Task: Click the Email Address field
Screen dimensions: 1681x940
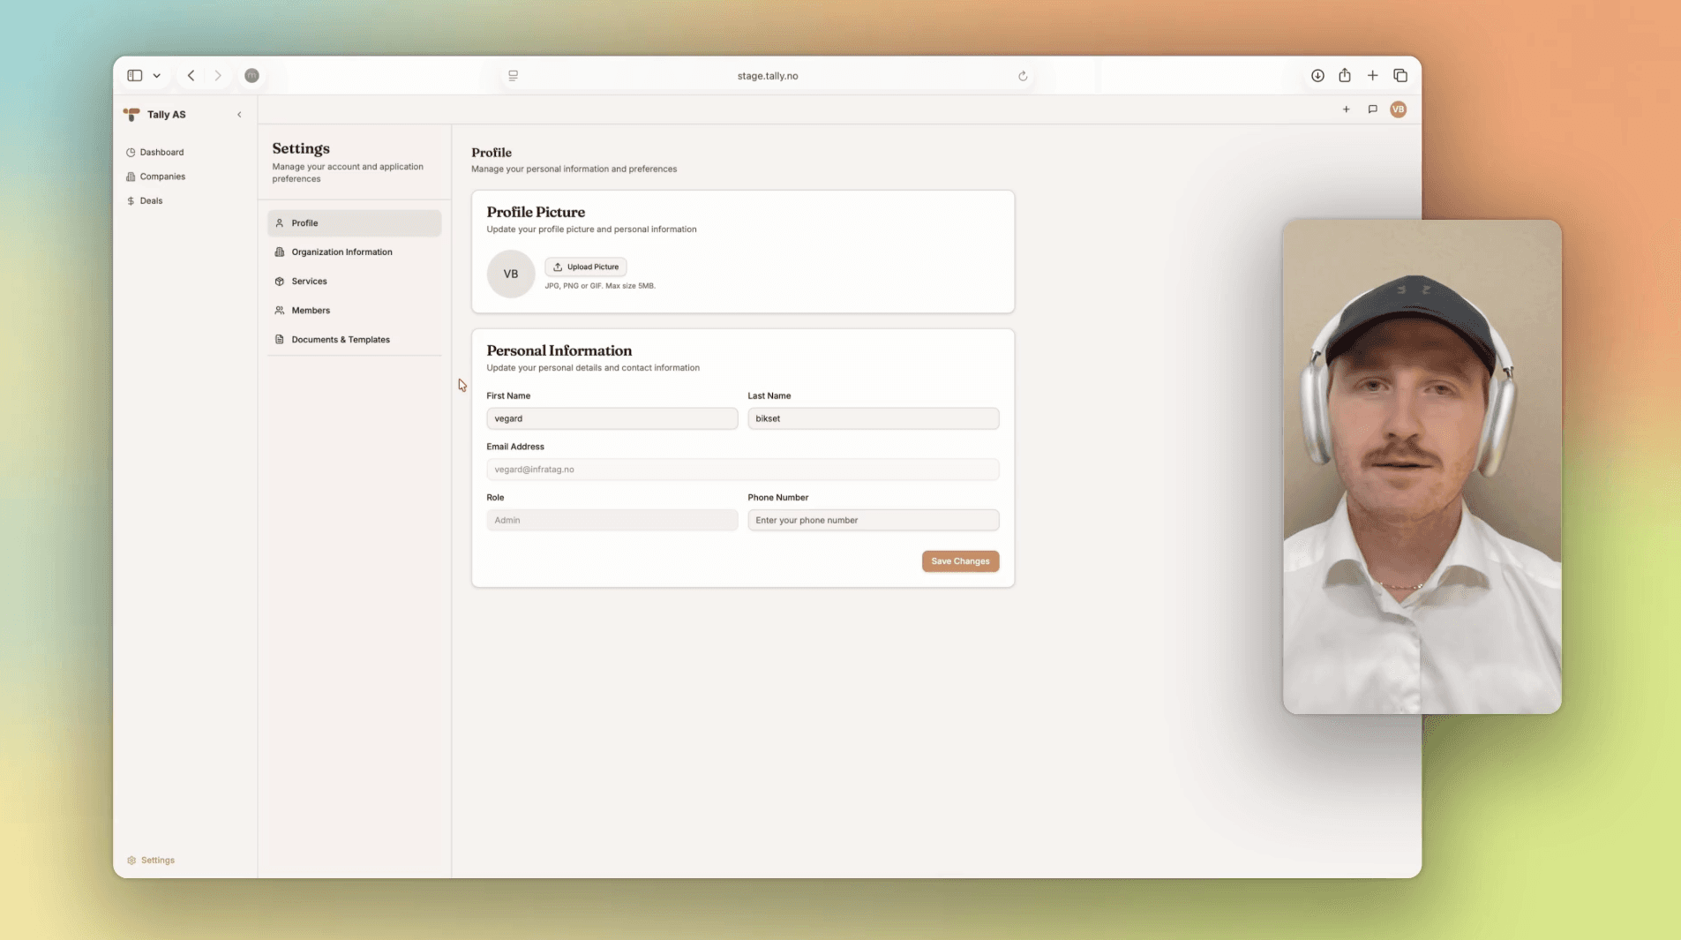Action: pos(743,470)
